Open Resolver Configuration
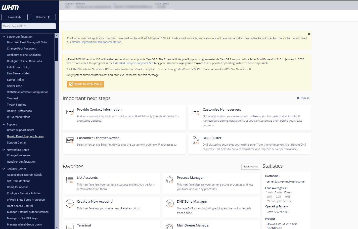 coord(21,162)
